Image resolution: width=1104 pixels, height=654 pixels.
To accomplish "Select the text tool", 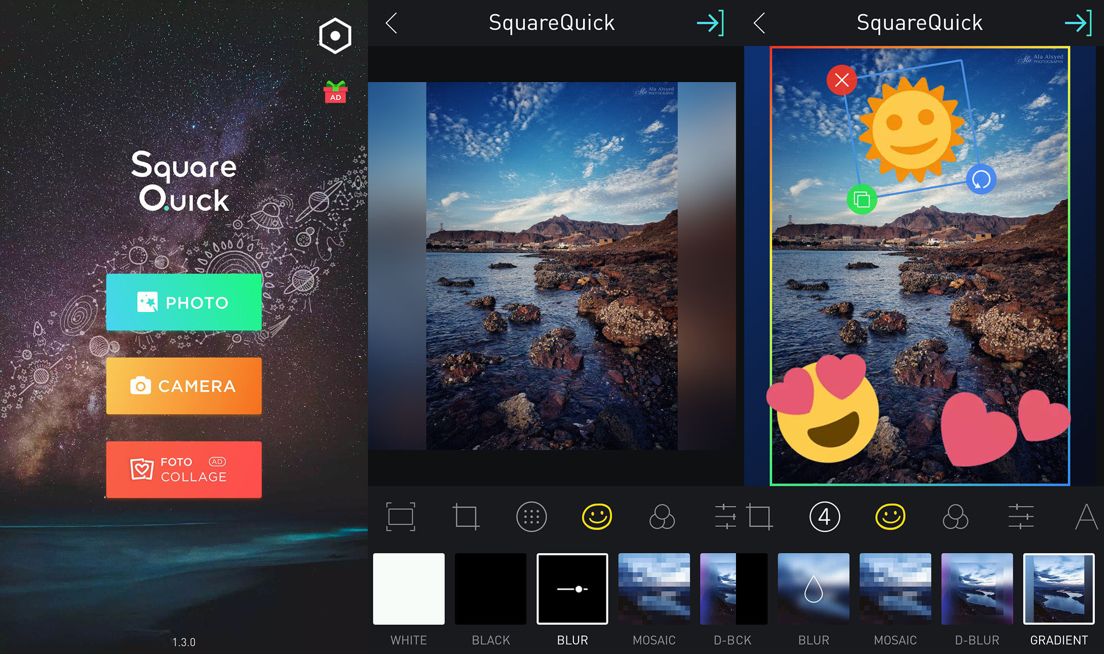I will click(1087, 518).
